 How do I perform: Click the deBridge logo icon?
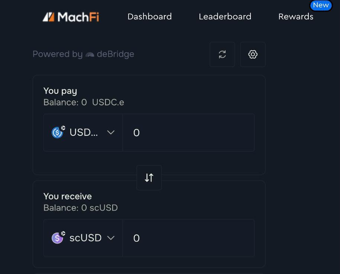click(90, 55)
